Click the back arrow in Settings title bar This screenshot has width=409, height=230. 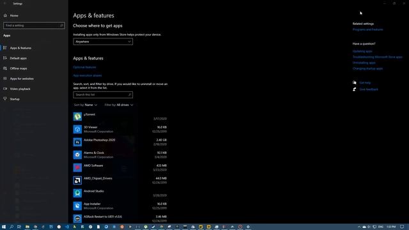click(4, 4)
